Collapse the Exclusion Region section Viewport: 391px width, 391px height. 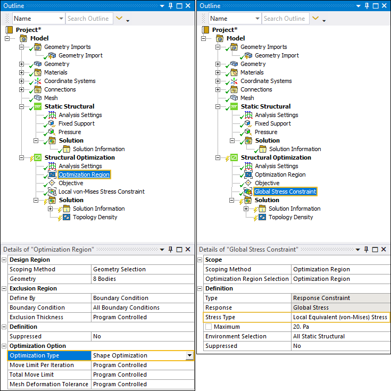[4, 288]
